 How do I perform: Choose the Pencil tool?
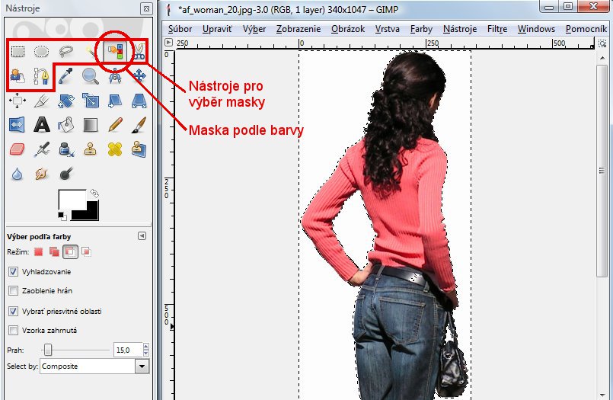tap(115, 125)
